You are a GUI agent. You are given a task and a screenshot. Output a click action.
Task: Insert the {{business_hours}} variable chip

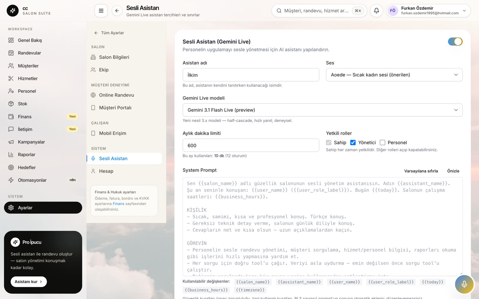[x=206, y=290]
